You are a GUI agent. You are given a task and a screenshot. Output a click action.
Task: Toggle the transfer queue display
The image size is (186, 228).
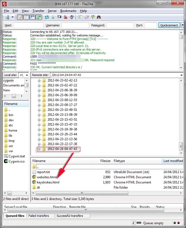39,17
